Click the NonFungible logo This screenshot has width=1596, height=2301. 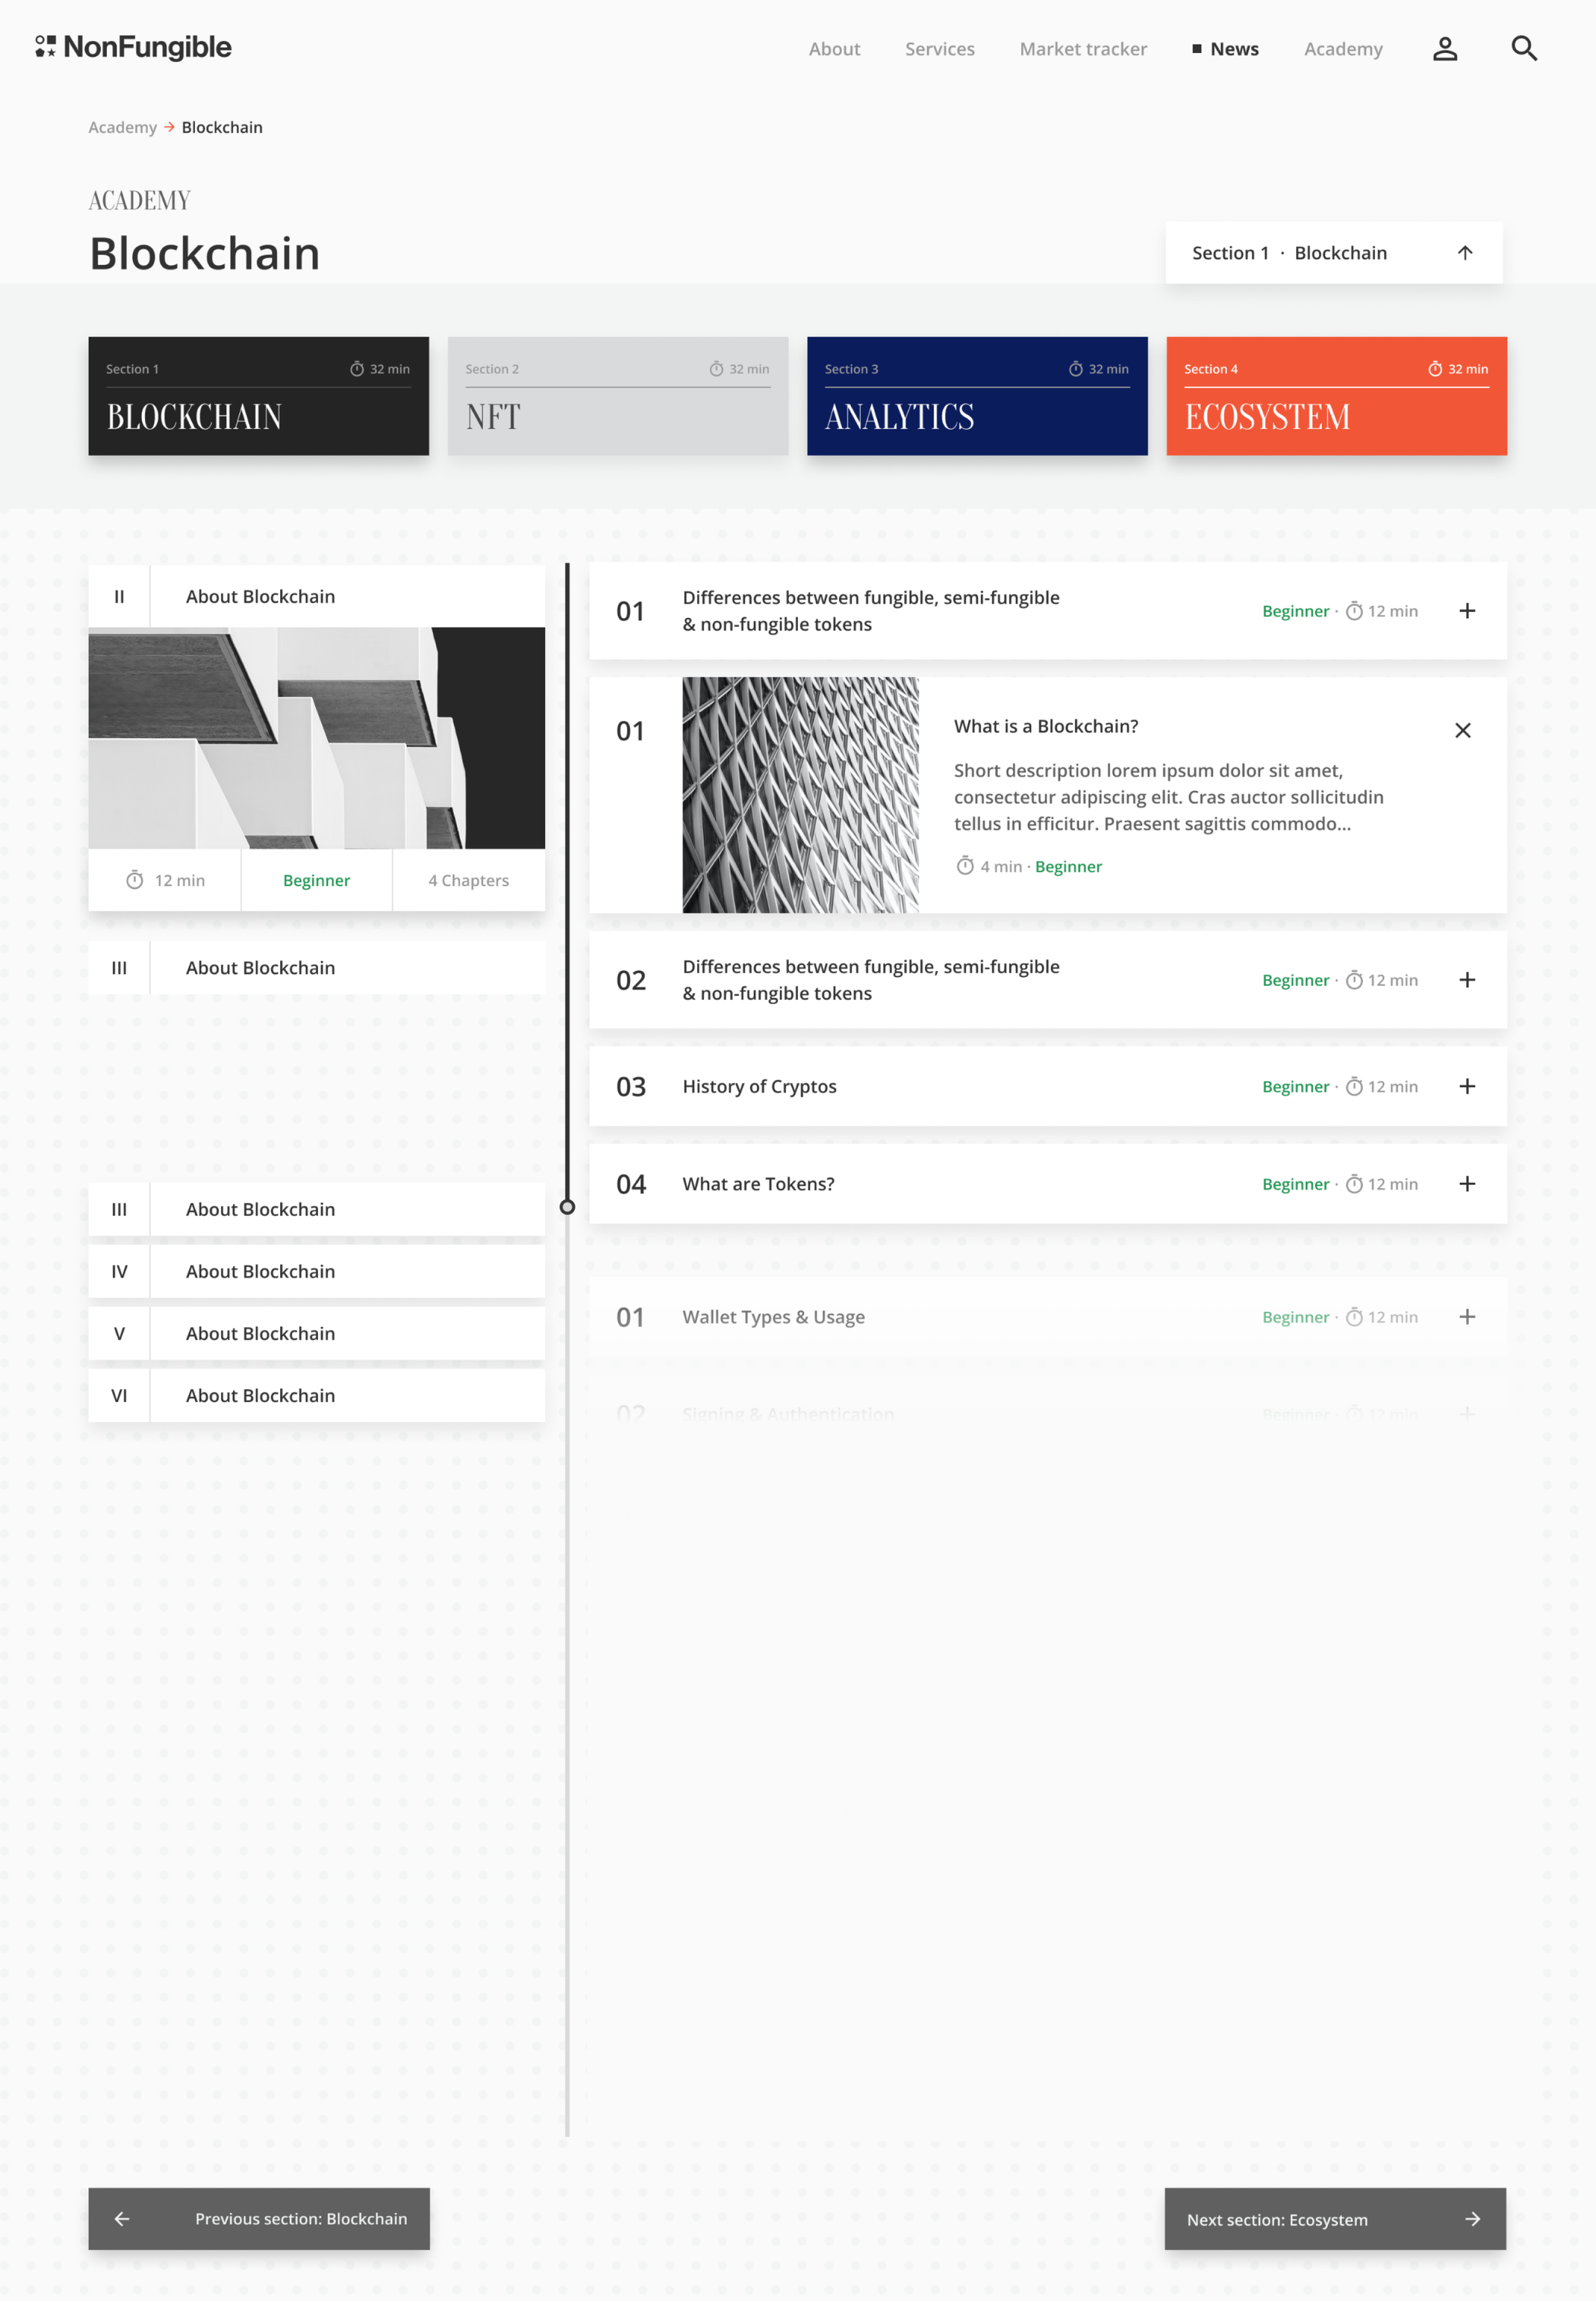[x=133, y=47]
